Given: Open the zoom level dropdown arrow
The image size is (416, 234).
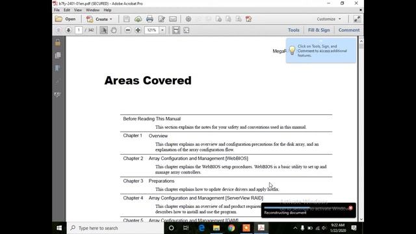Looking at the screenshot, I should 162,30.
